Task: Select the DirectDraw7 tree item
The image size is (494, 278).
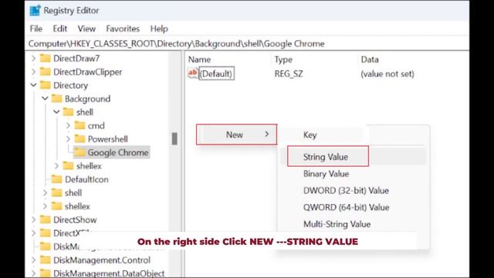Action: pyautogui.click(x=76, y=59)
